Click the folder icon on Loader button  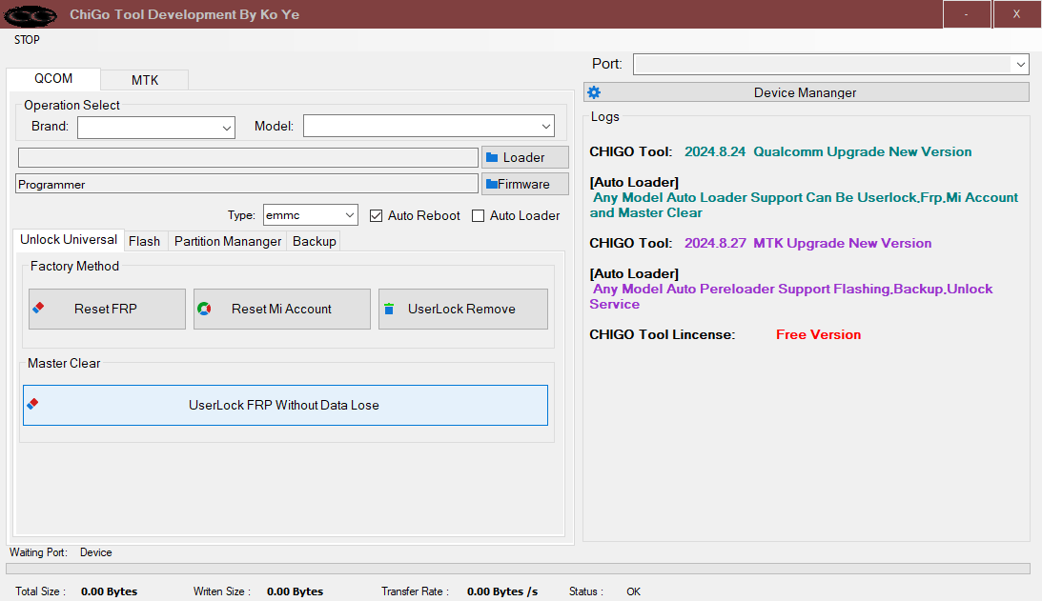click(493, 157)
